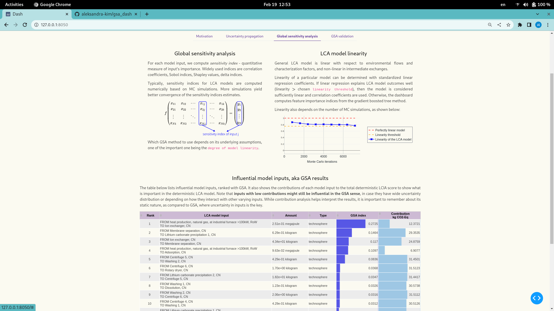Screen dimensions: 554x311
Task: Click the Type column sort icon
Action: [x=310, y=216]
